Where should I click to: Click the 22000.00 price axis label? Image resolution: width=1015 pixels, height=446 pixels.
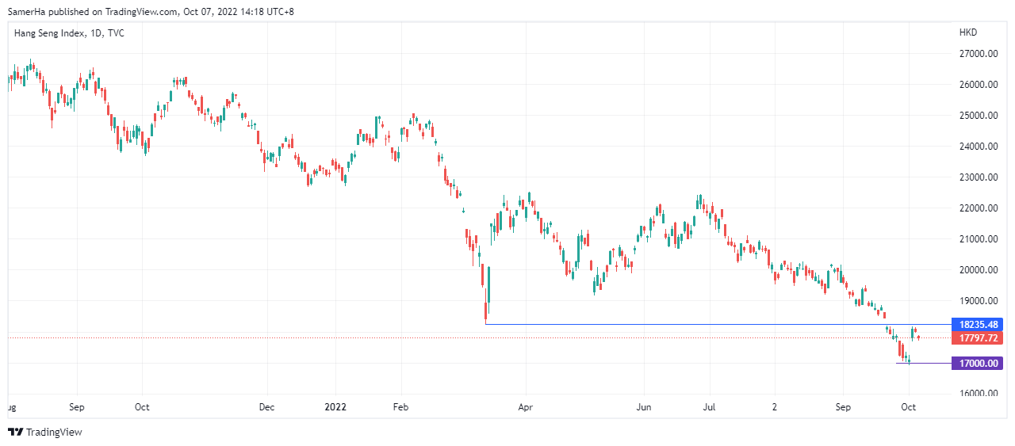[979, 208]
